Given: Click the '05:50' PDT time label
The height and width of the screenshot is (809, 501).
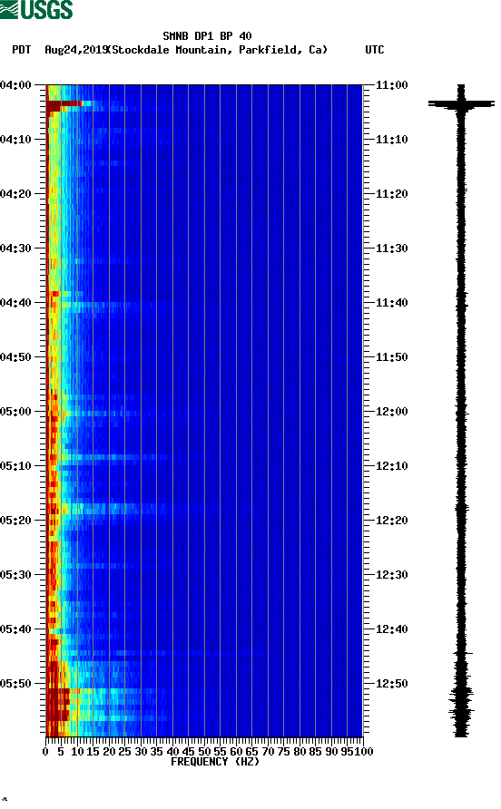Looking at the screenshot, I should (x=16, y=684).
